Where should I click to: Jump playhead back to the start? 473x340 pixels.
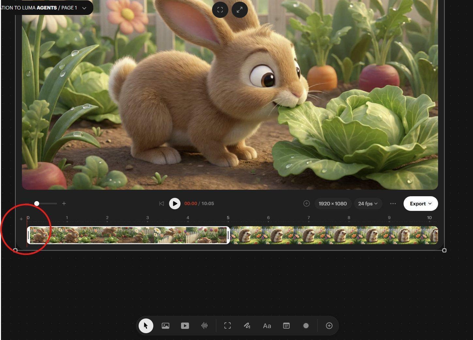click(161, 203)
